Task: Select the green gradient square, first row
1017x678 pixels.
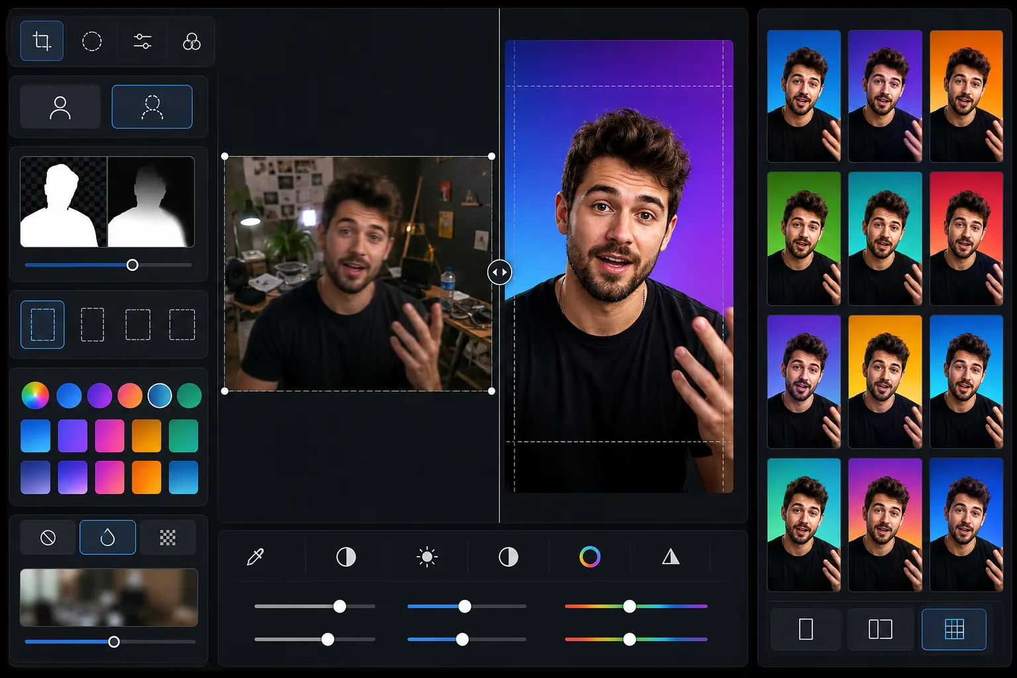Action: point(183,436)
